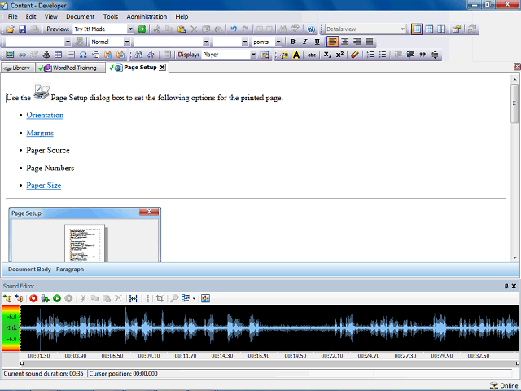
Task: Save the document with the floppy disk icon
Action: (22, 29)
